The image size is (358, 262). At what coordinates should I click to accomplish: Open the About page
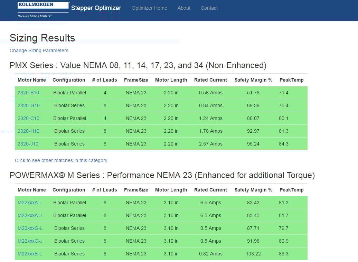(x=184, y=8)
